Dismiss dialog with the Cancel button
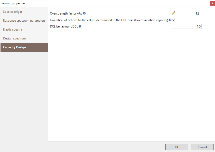This screenshot has width=215, height=152. click(202, 147)
